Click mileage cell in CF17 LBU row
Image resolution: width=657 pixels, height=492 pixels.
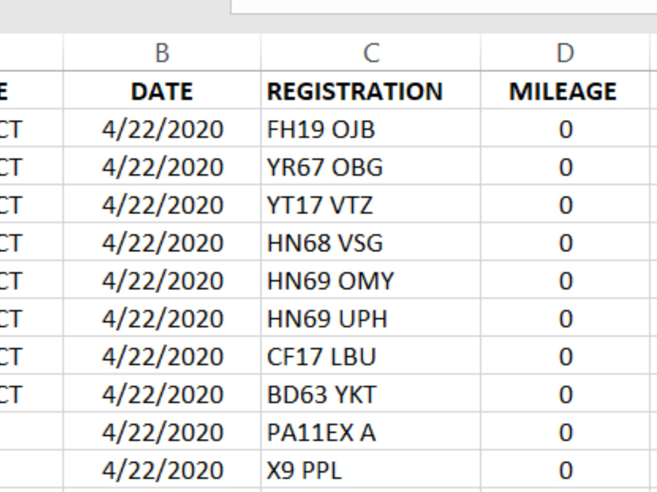(565, 356)
